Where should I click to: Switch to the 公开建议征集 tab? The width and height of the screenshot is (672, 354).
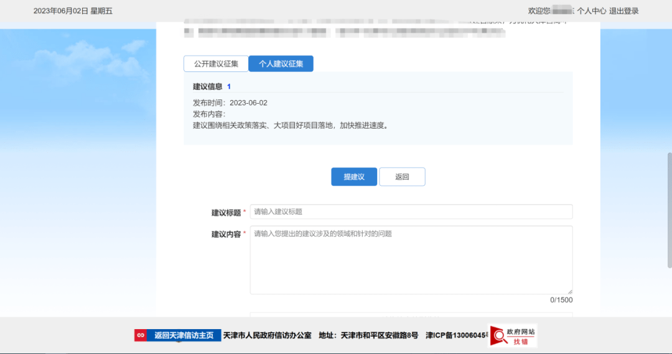point(215,64)
